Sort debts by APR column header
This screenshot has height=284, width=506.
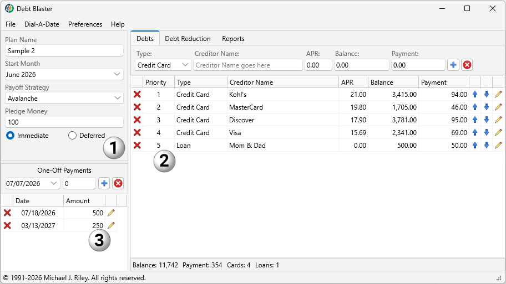pyautogui.click(x=353, y=82)
